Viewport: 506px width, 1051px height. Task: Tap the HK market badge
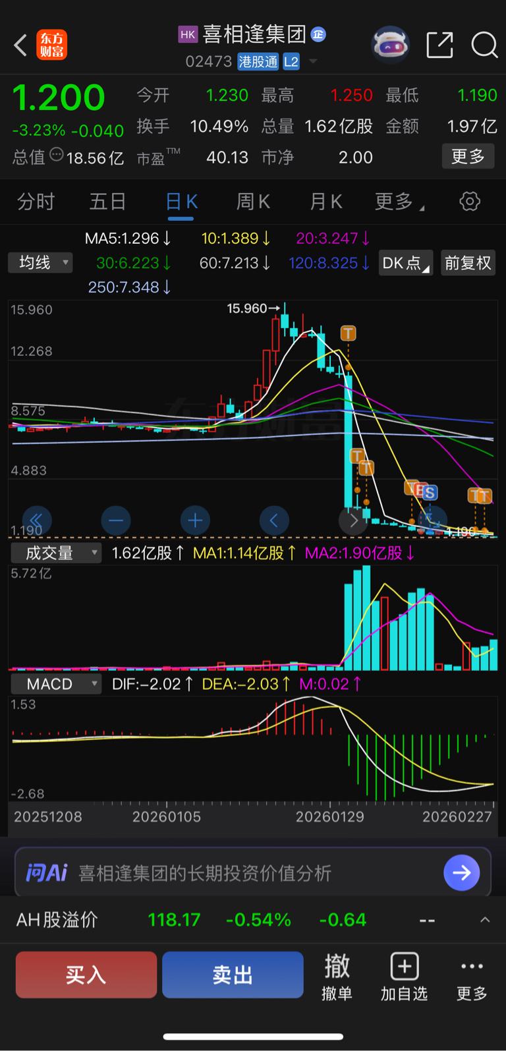[x=188, y=34]
